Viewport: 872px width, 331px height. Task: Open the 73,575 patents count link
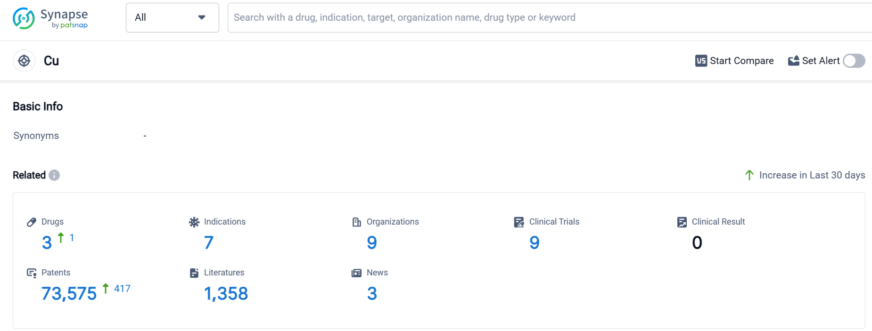click(x=69, y=294)
